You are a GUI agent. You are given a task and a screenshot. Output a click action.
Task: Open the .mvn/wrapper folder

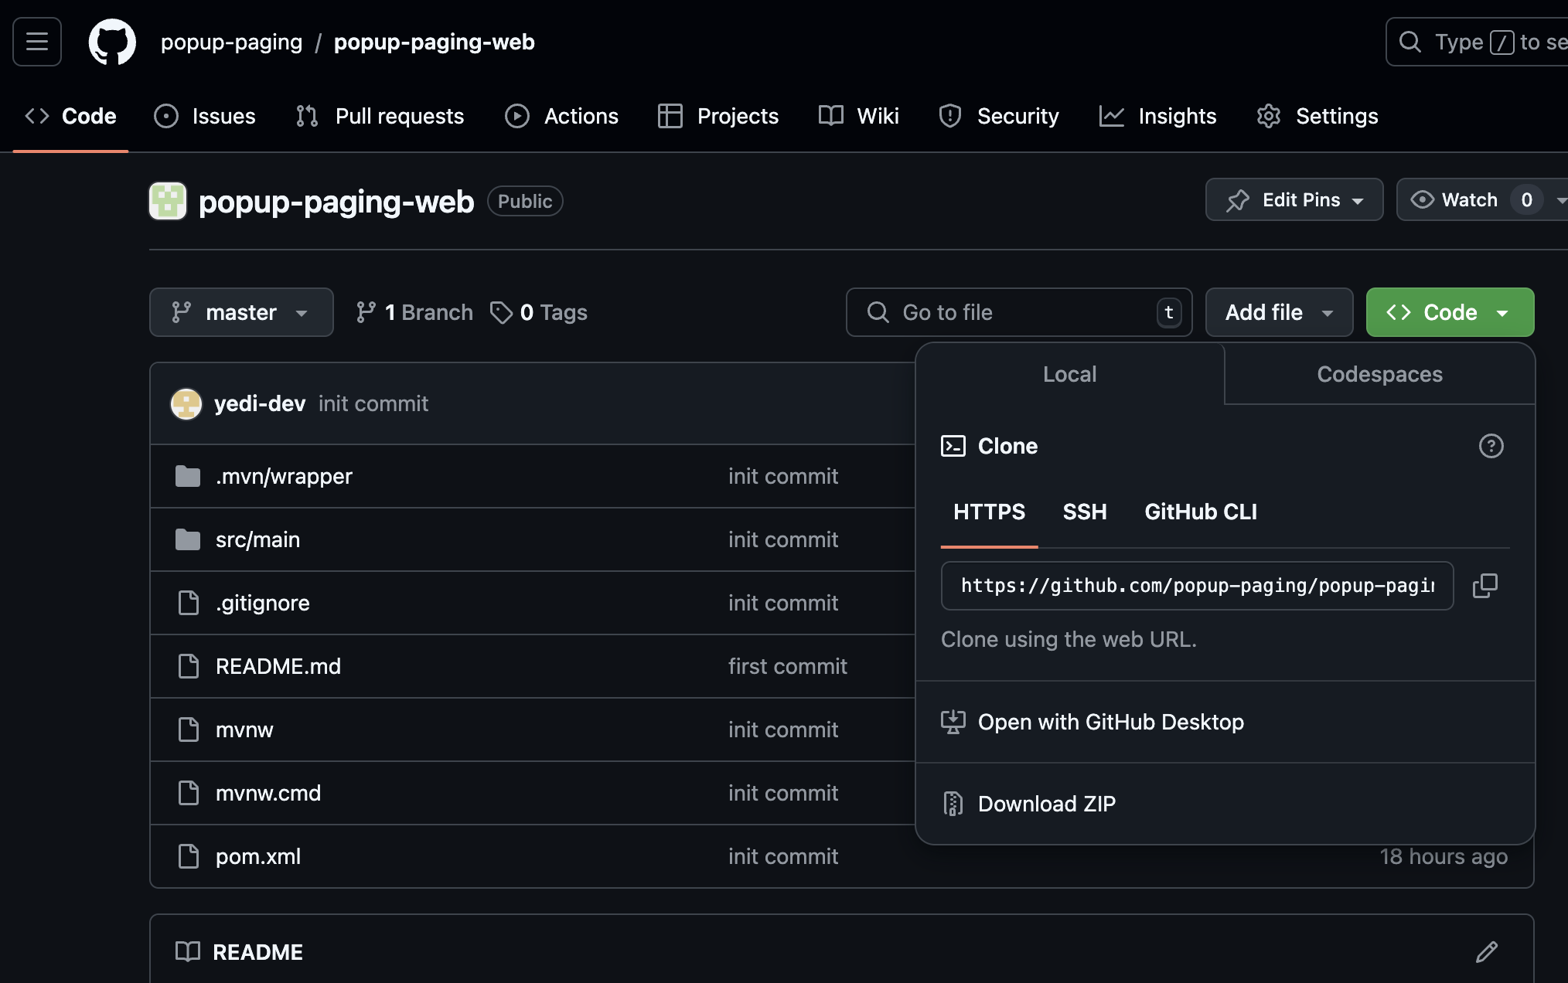tap(284, 476)
